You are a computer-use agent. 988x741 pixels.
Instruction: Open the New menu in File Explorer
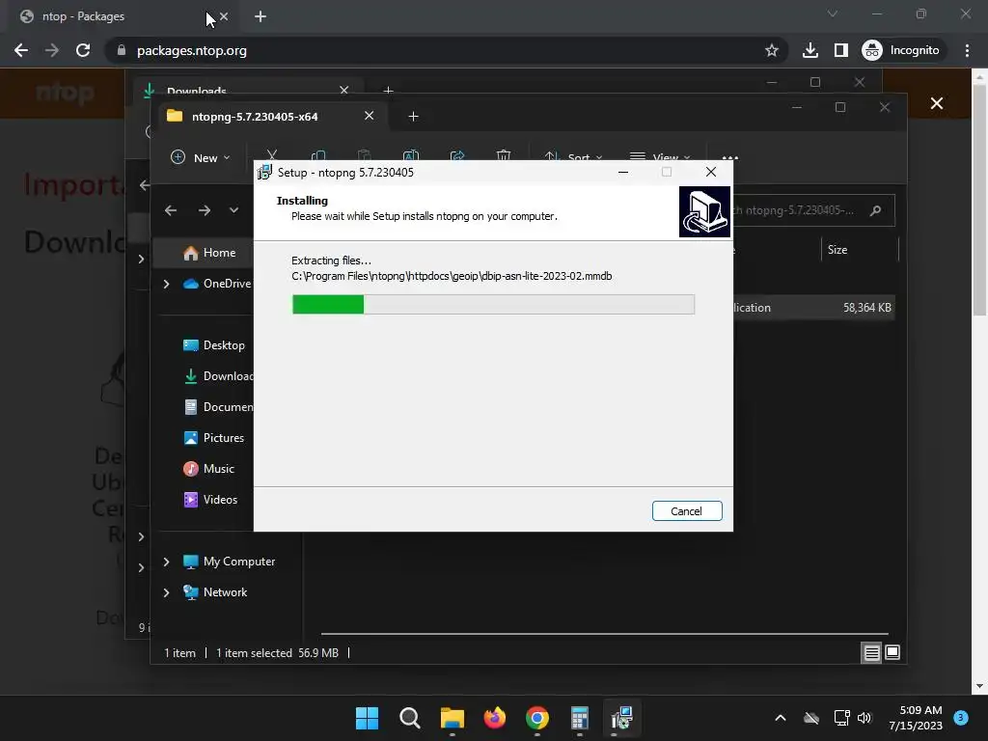point(201,157)
